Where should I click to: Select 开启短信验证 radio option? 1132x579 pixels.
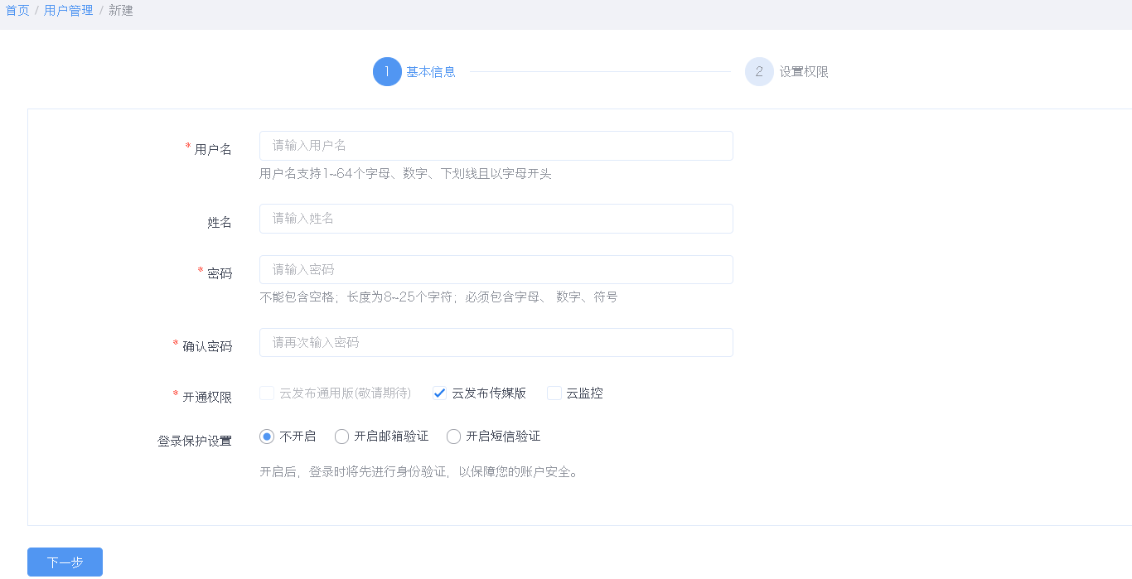point(453,437)
